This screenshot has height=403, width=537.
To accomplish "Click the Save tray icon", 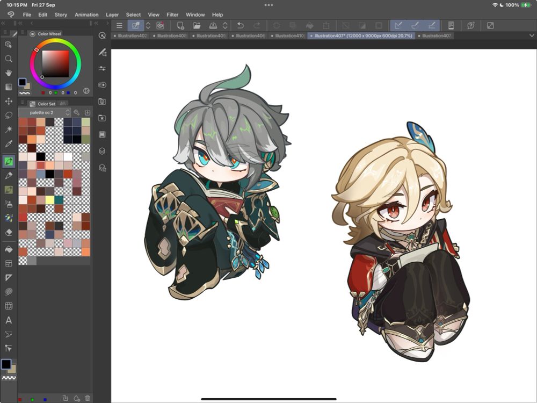I will tap(213, 25).
